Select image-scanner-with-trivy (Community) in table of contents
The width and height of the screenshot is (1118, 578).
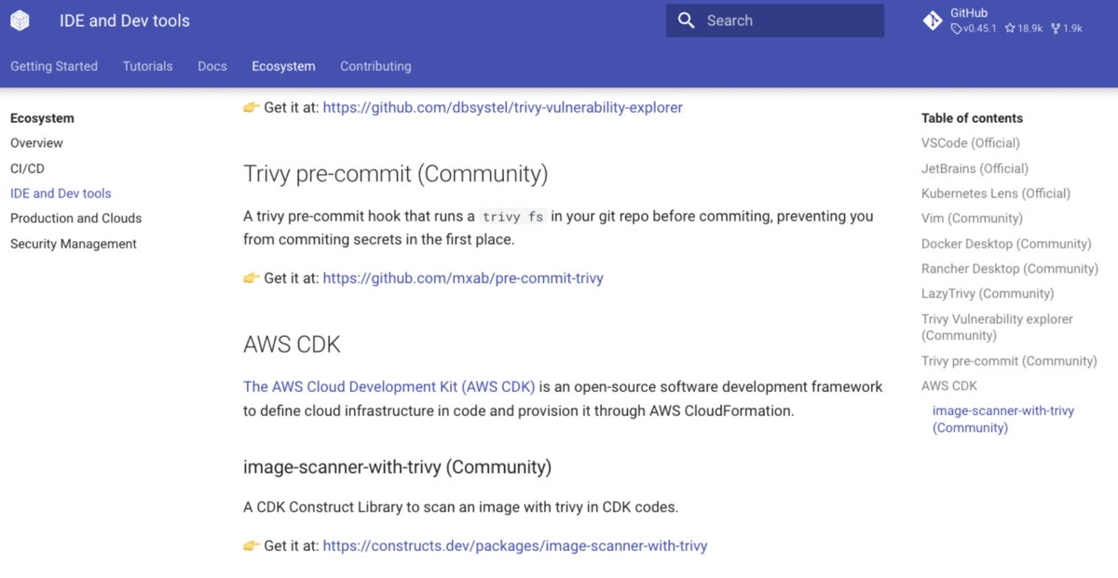tap(1003, 420)
